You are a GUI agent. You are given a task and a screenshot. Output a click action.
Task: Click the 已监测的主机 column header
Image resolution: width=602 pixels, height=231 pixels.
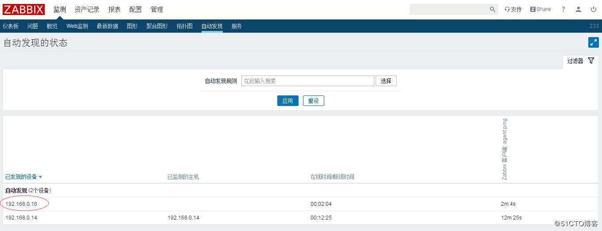183,177
